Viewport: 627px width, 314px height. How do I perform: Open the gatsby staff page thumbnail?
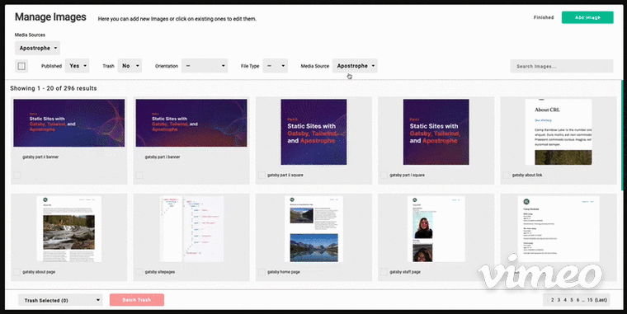pos(436,229)
